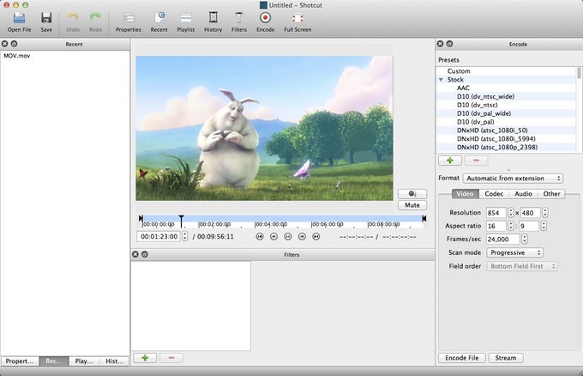Add a new filter with the green plus
The image size is (583, 376).
tap(145, 358)
